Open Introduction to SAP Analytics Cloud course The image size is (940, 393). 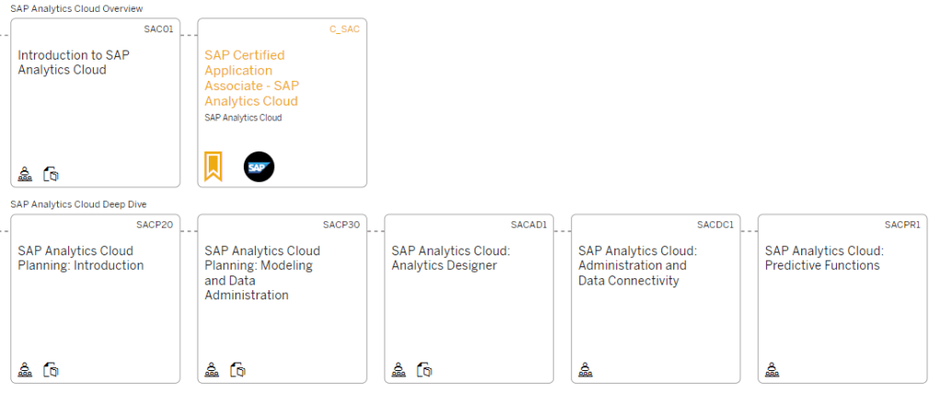click(74, 62)
